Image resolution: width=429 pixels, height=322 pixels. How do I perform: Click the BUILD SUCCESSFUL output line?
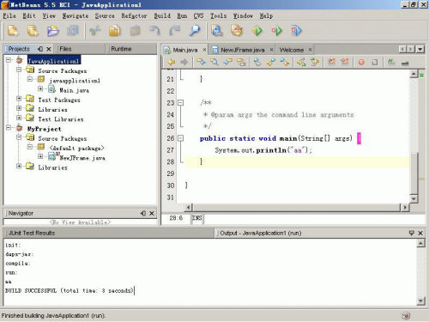click(x=69, y=290)
